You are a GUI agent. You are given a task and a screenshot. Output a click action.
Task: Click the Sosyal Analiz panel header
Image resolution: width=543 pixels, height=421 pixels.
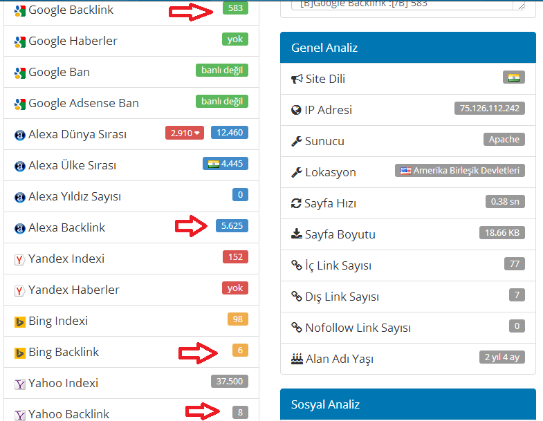pyautogui.click(x=408, y=404)
